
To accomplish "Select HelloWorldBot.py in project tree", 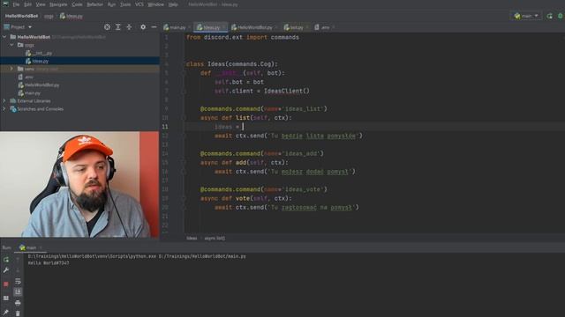I will point(39,85).
